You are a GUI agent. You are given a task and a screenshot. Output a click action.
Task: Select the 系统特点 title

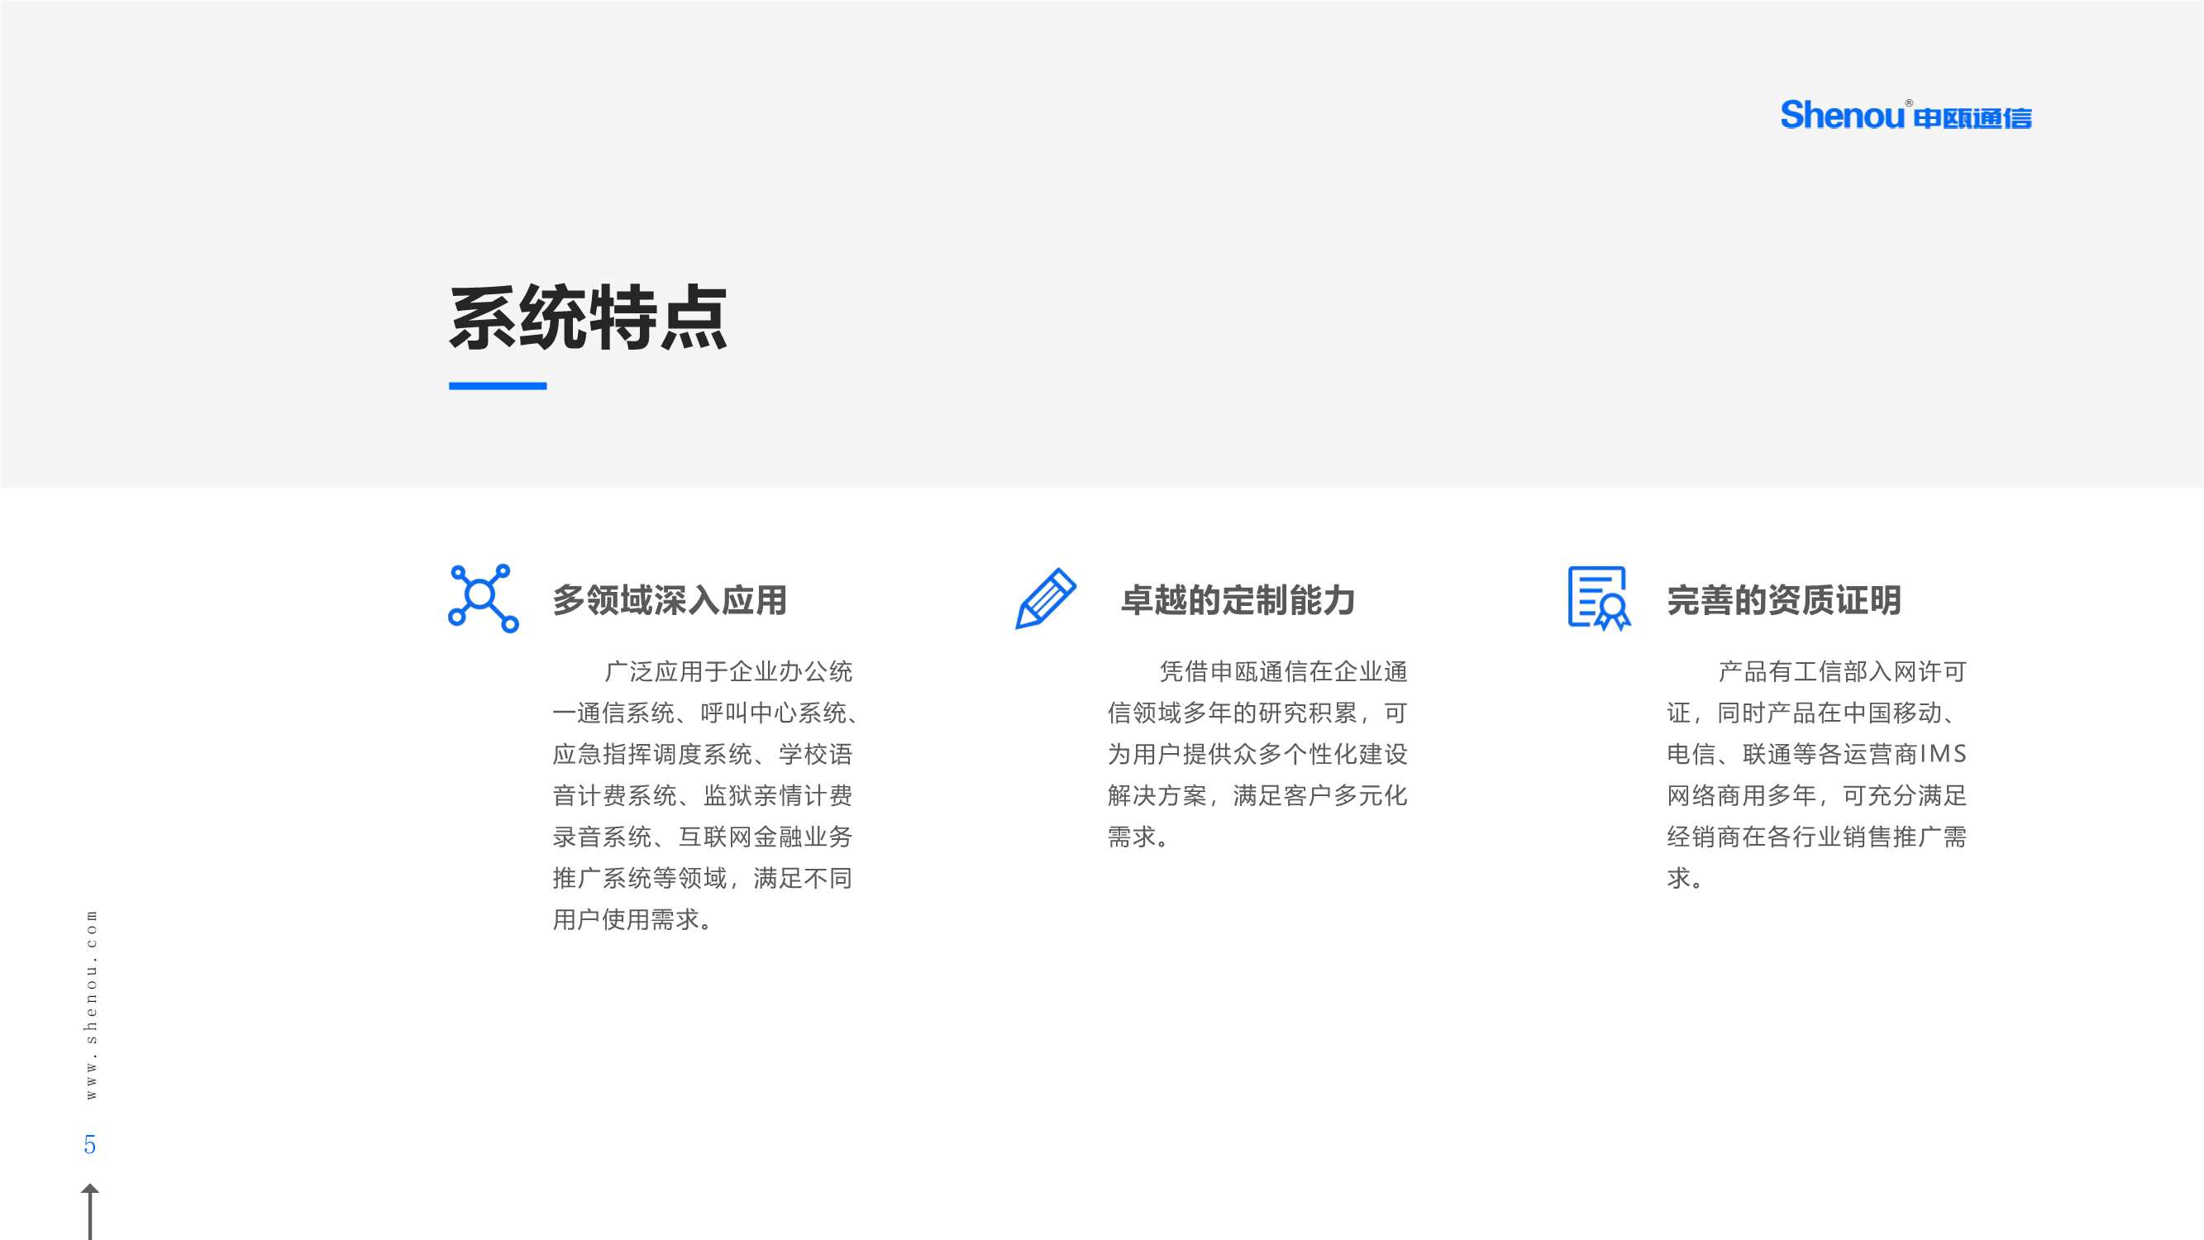coord(588,318)
